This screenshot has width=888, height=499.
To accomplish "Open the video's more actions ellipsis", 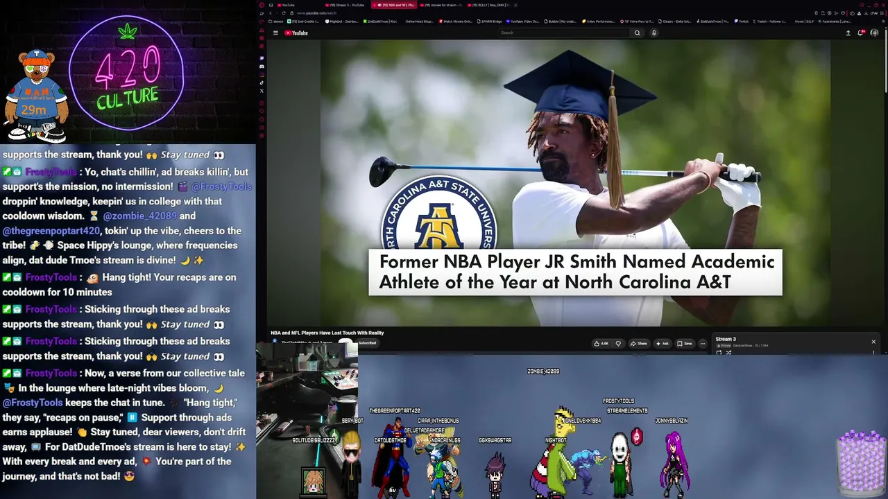I will coord(703,344).
